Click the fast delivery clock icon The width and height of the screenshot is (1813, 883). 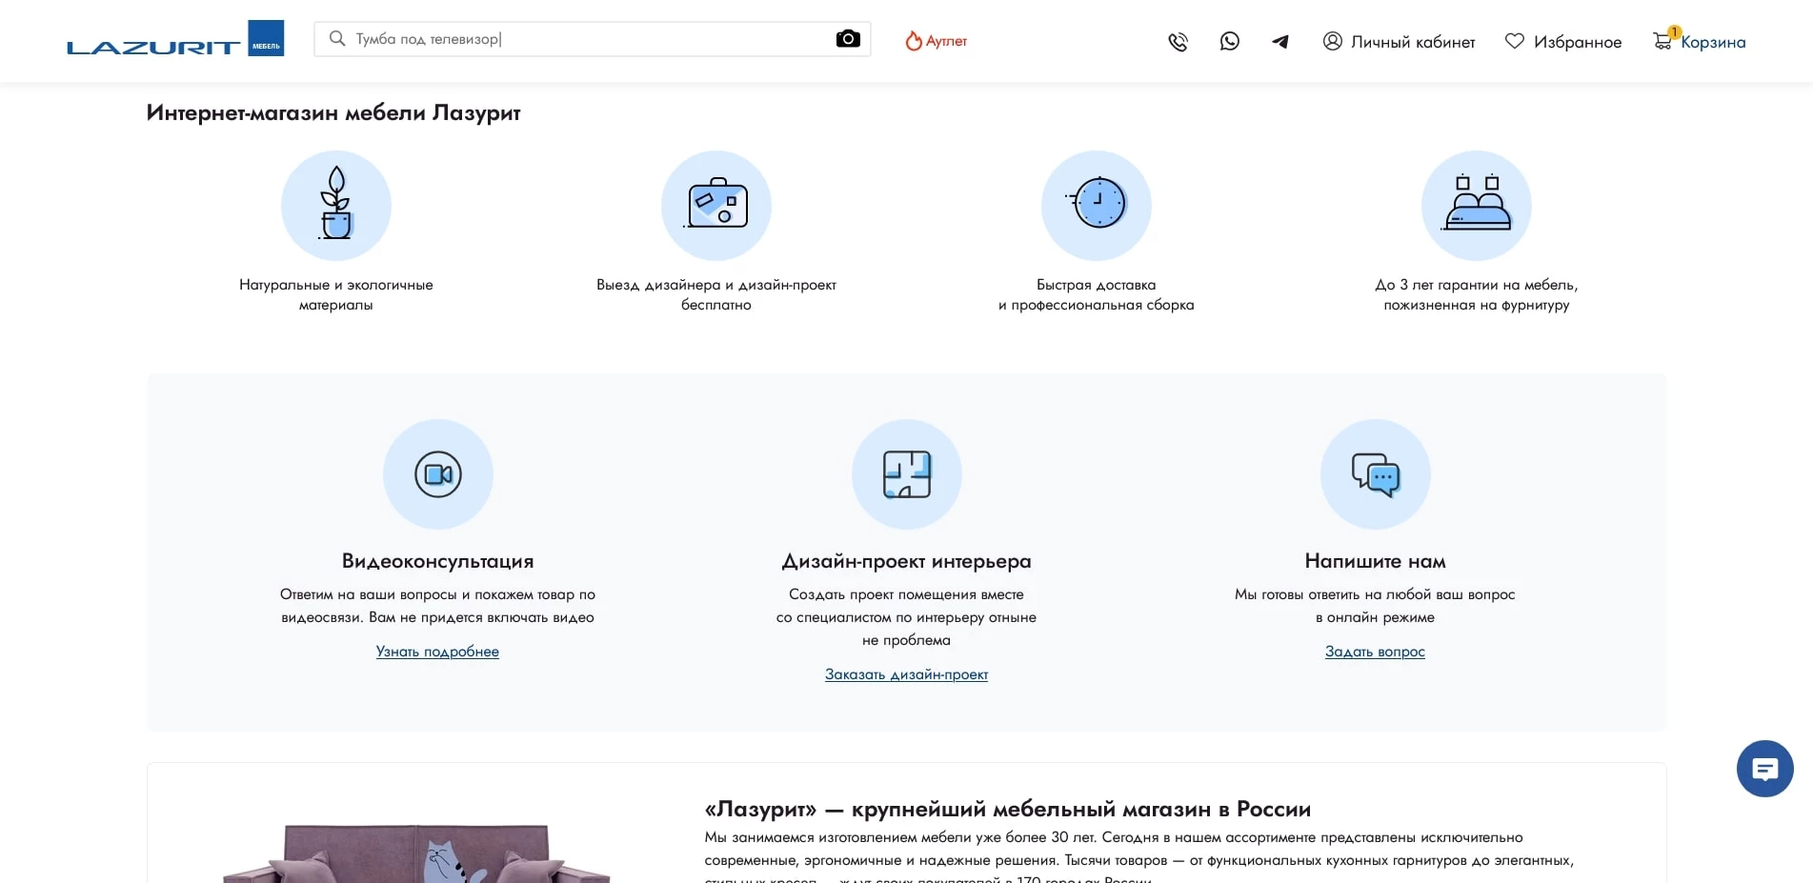click(1096, 205)
